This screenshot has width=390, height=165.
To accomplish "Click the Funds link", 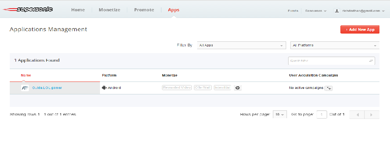I will [x=293, y=11].
